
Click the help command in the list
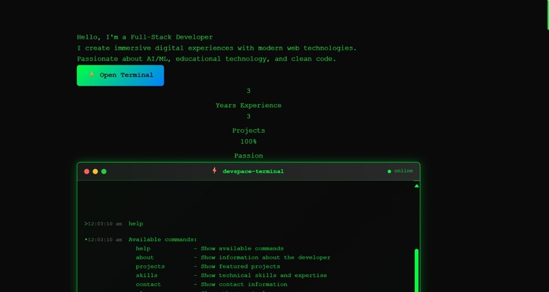click(x=143, y=249)
